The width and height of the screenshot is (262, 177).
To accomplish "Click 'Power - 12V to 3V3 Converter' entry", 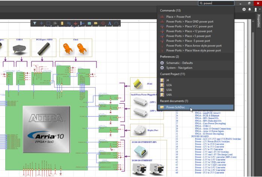I will [209, 147].
